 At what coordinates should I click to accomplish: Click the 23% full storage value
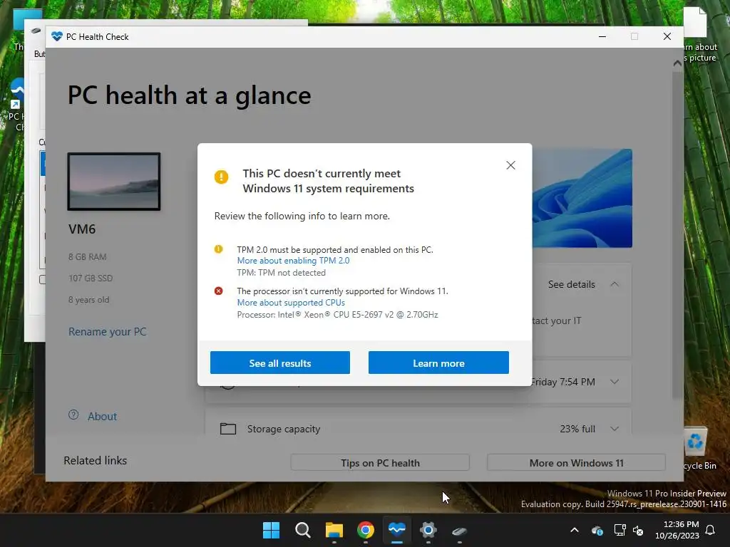577,429
